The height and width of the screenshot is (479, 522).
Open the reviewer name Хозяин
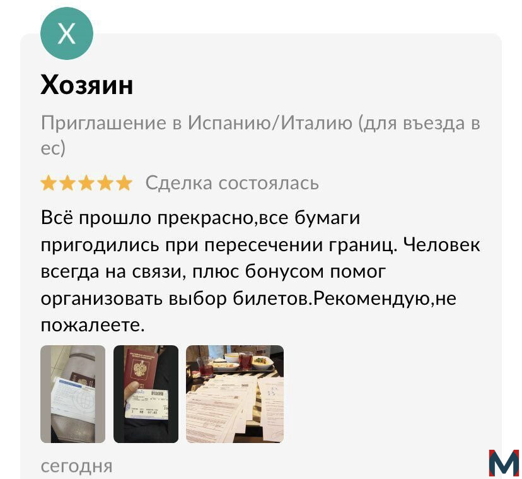pyautogui.click(x=87, y=85)
